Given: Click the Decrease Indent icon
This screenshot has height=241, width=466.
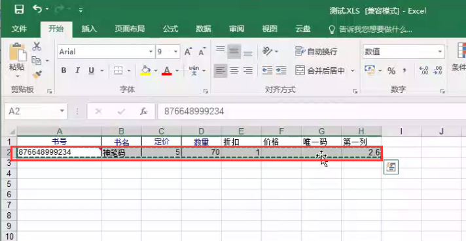Looking at the screenshot, I should [x=267, y=71].
